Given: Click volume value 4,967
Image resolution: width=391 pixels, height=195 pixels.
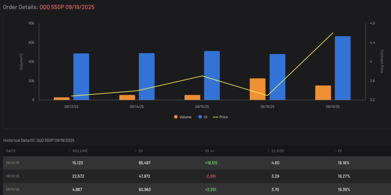Looking at the screenshot, I should coord(77,190).
